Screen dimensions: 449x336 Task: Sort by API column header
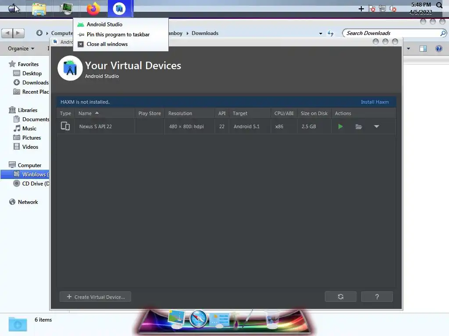pos(221,113)
